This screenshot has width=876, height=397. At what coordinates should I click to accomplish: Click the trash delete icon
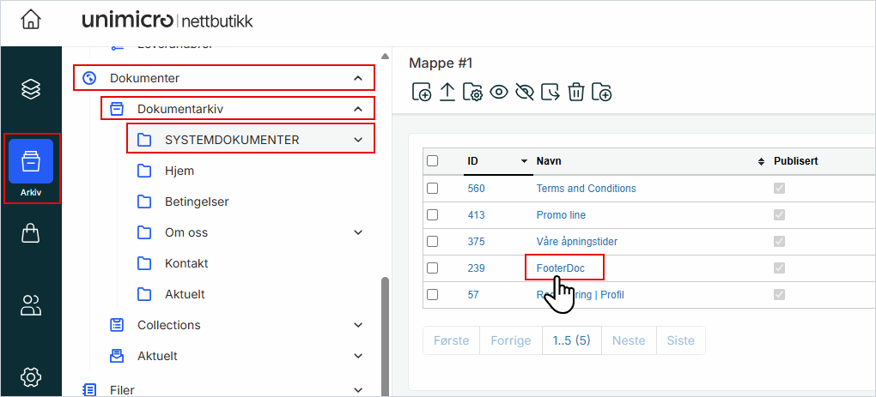576,93
